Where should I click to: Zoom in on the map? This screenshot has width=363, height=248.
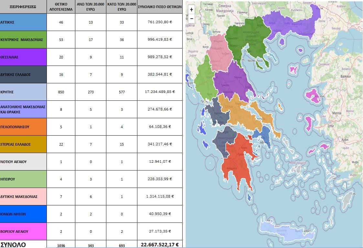[x=191, y=9]
